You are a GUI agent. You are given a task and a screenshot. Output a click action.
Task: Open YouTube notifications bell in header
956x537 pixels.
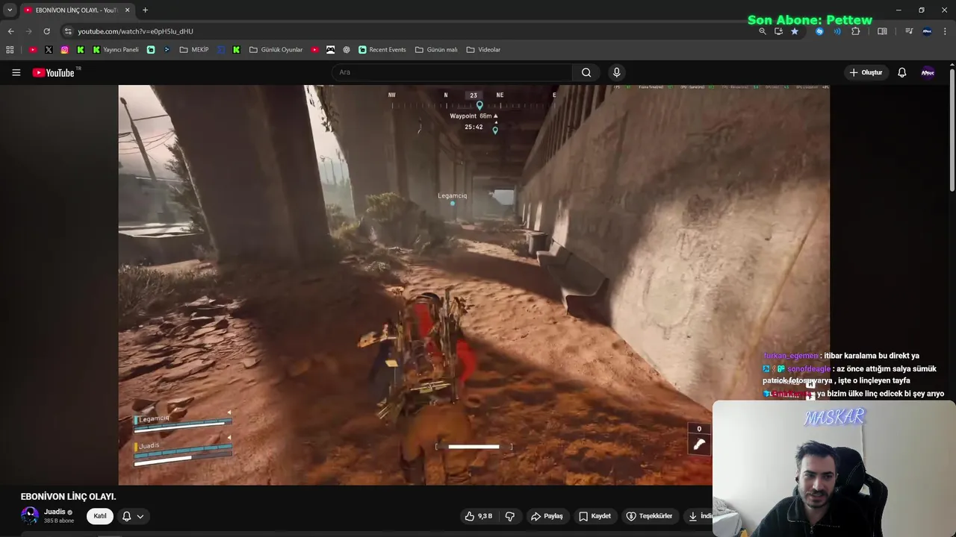coord(901,72)
